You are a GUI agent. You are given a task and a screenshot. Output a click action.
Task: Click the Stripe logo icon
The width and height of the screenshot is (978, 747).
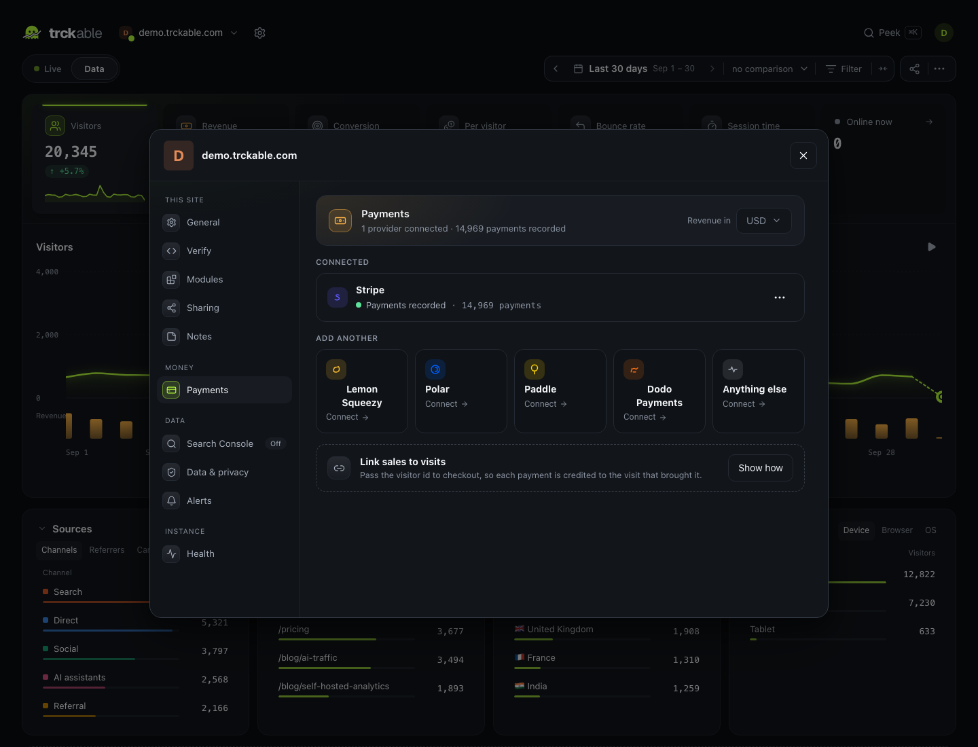tap(338, 297)
